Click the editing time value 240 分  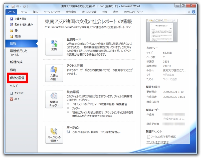pyautogui.click(x=167, y=66)
